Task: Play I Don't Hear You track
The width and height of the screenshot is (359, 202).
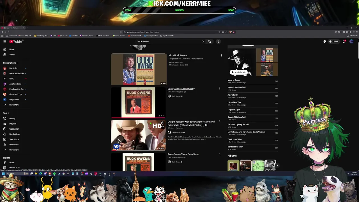Action: click(253, 104)
